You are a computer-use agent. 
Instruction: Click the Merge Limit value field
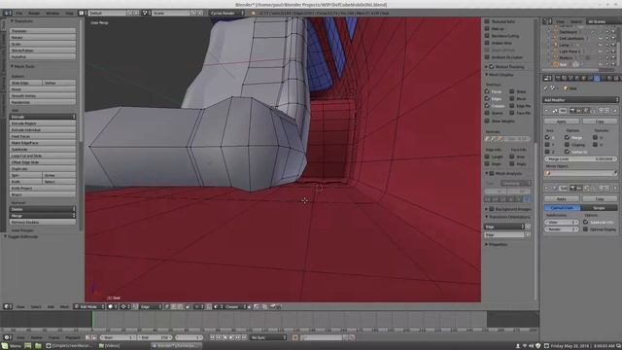[x=580, y=158]
